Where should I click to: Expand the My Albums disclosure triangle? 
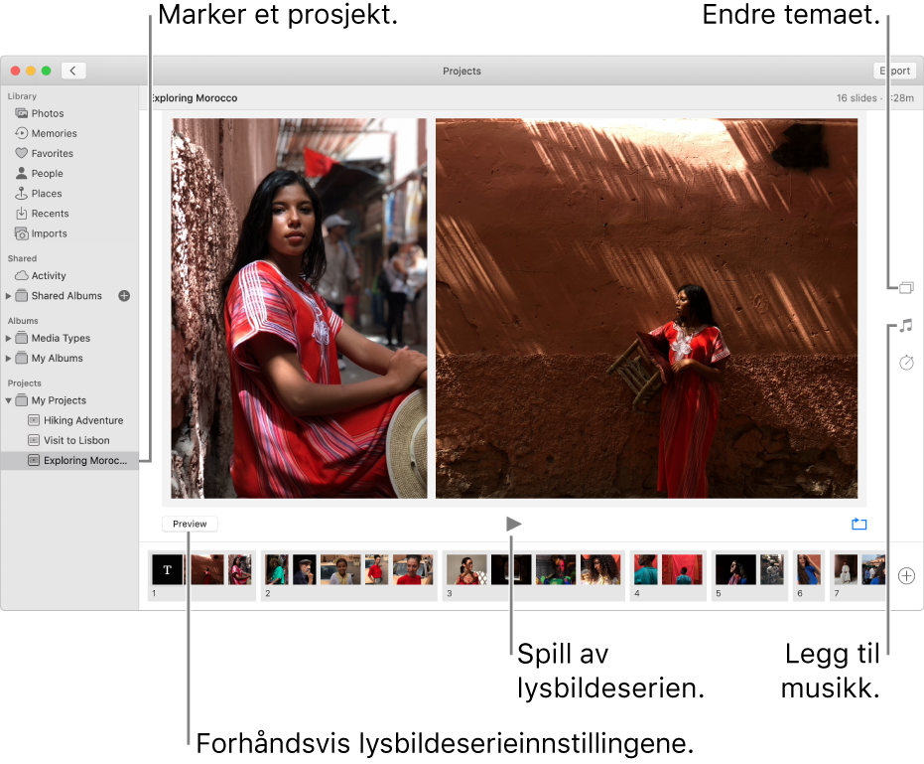(x=8, y=358)
